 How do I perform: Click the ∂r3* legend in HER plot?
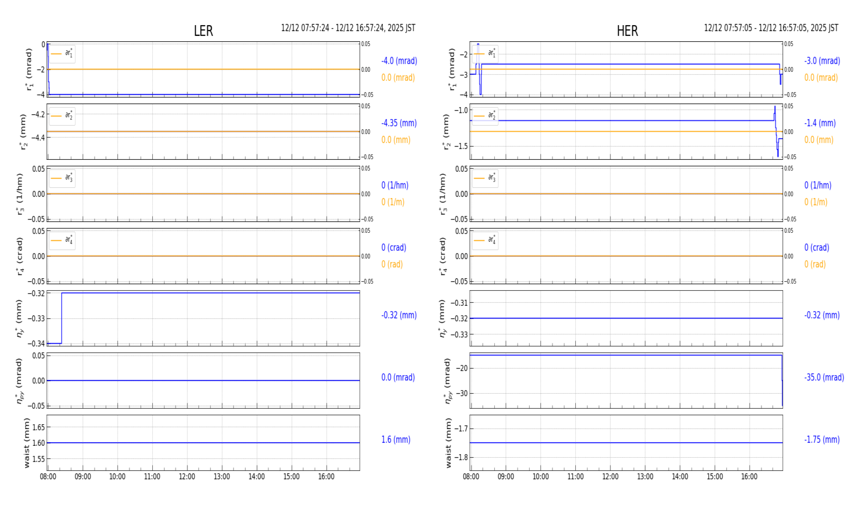pos(485,178)
